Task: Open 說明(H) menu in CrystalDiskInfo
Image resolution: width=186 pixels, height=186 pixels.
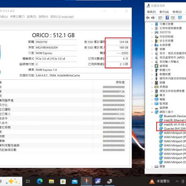Action: pyautogui.click(x=43, y=17)
